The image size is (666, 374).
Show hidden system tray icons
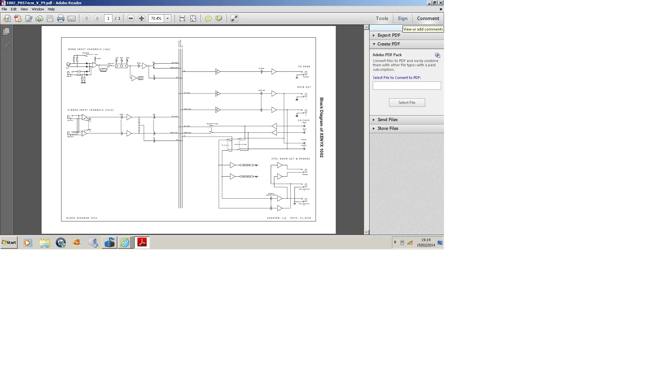tap(395, 242)
